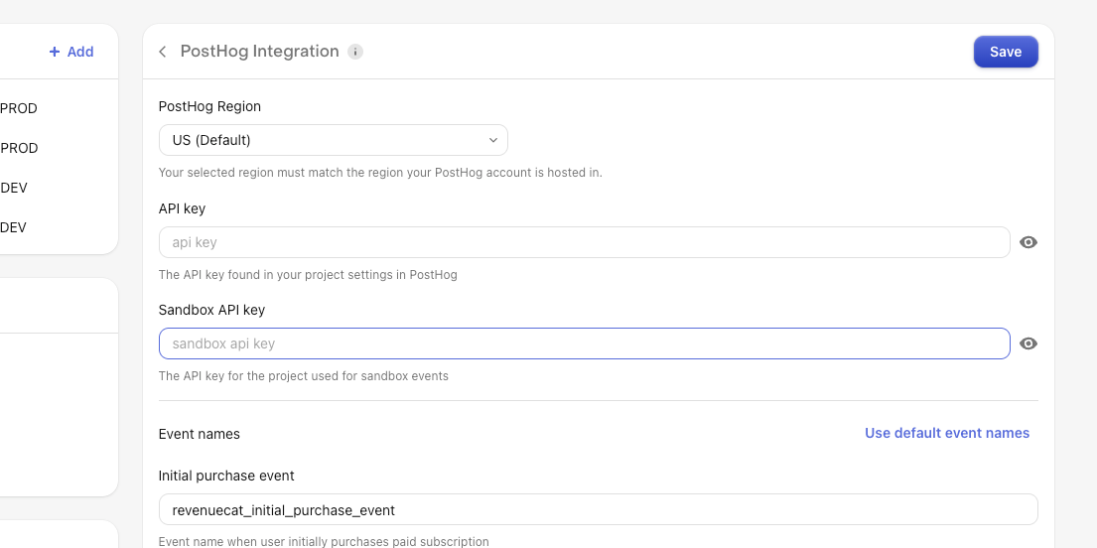Show the Sandbox API key via its eye icon
The width and height of the screenshot is (1097, 548).
pos(1028,343)
